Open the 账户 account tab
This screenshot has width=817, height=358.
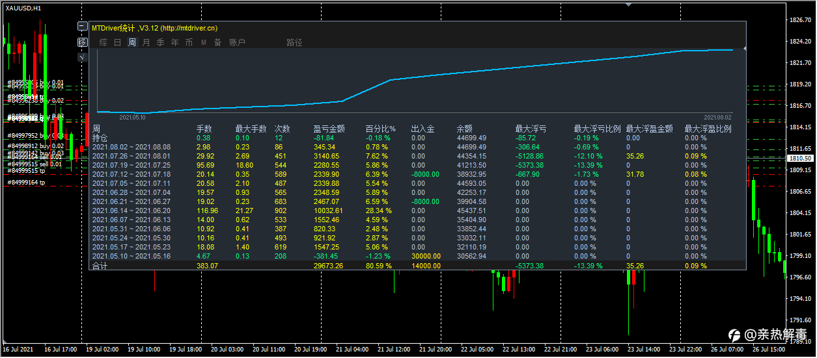tap(237, 42)
